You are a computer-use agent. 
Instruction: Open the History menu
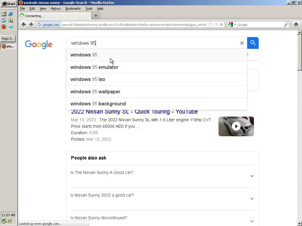pyautogui.click(x=56, y=9)
